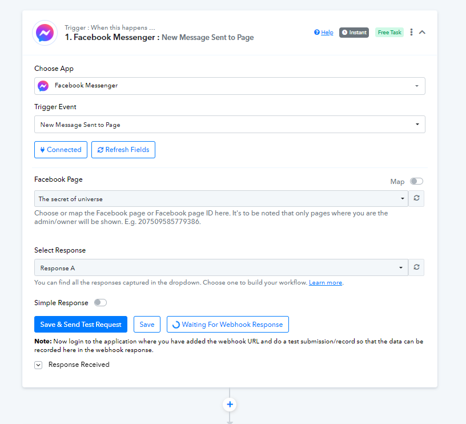Viewport: 466px width, 424px height.
Task: Expand the Response Received section
Action: coord(38,365)
